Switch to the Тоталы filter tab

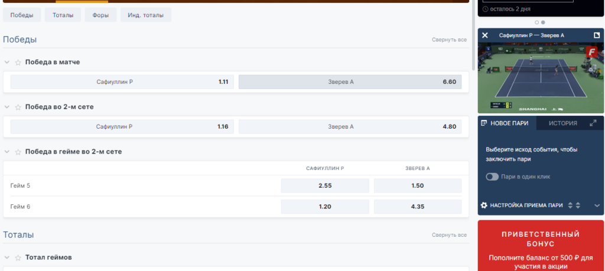pos(63,15)
